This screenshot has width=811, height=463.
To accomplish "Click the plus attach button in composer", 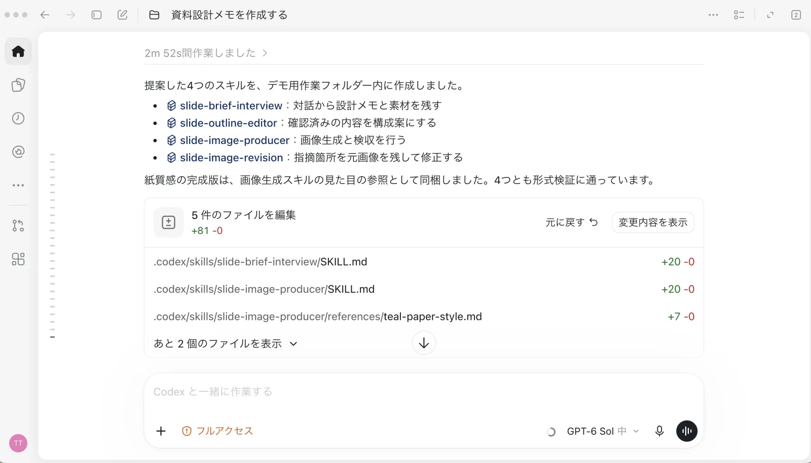I will click(161, 431).
